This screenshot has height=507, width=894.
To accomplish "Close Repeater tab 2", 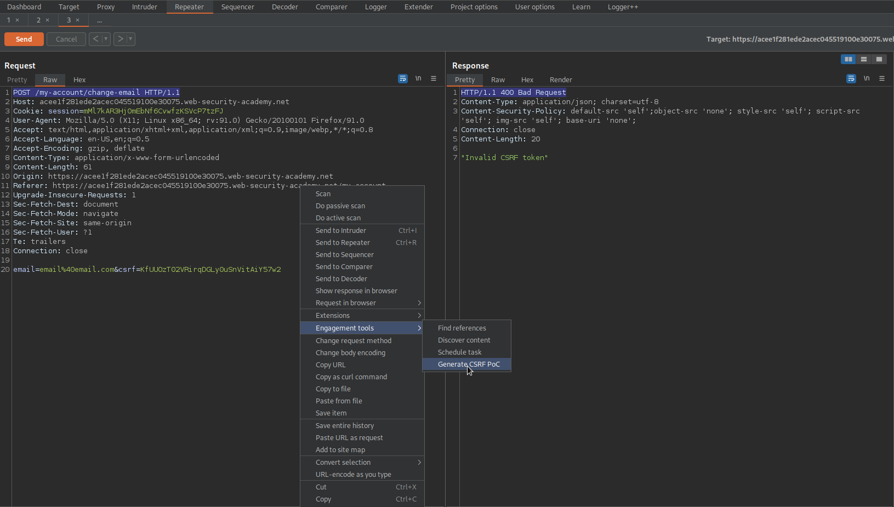I will 47,20.
